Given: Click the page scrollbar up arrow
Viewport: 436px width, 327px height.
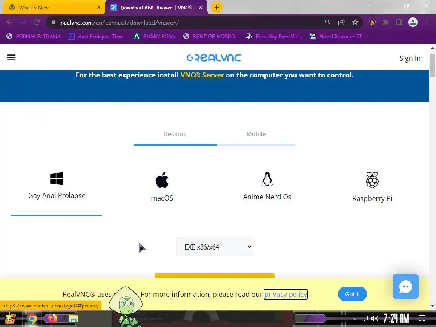Looking at the screenshot, I should (x=433, y=48).
